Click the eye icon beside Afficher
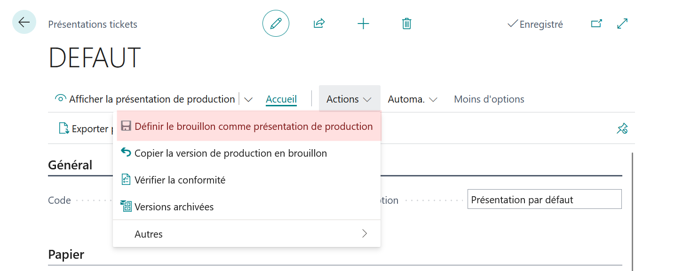The image size is (683, 271). (61, 99)
